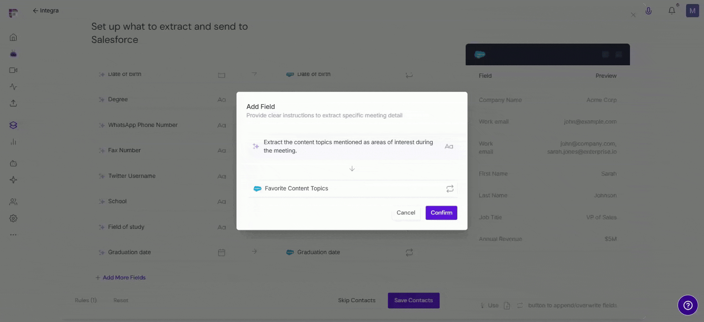Screen dimensions: 704x322
Task: Click the microphone icon in header
Action: click(x=648, y=11)
